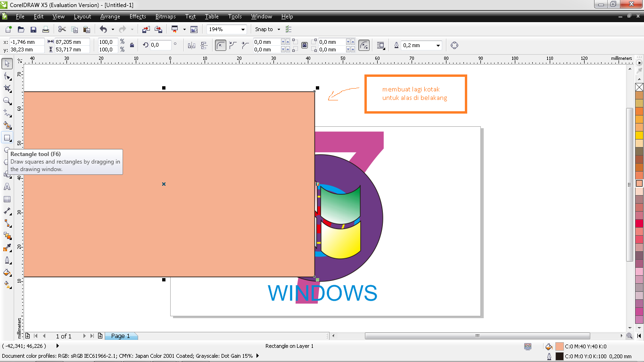This screenshot has width=644, height=362.
Task: Open the Bitmaps menu
Action: pyautogui.click(x=165, y=16)
